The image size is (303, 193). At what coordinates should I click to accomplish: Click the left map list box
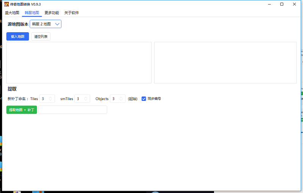pyautogui.click(x=79, y=63)
